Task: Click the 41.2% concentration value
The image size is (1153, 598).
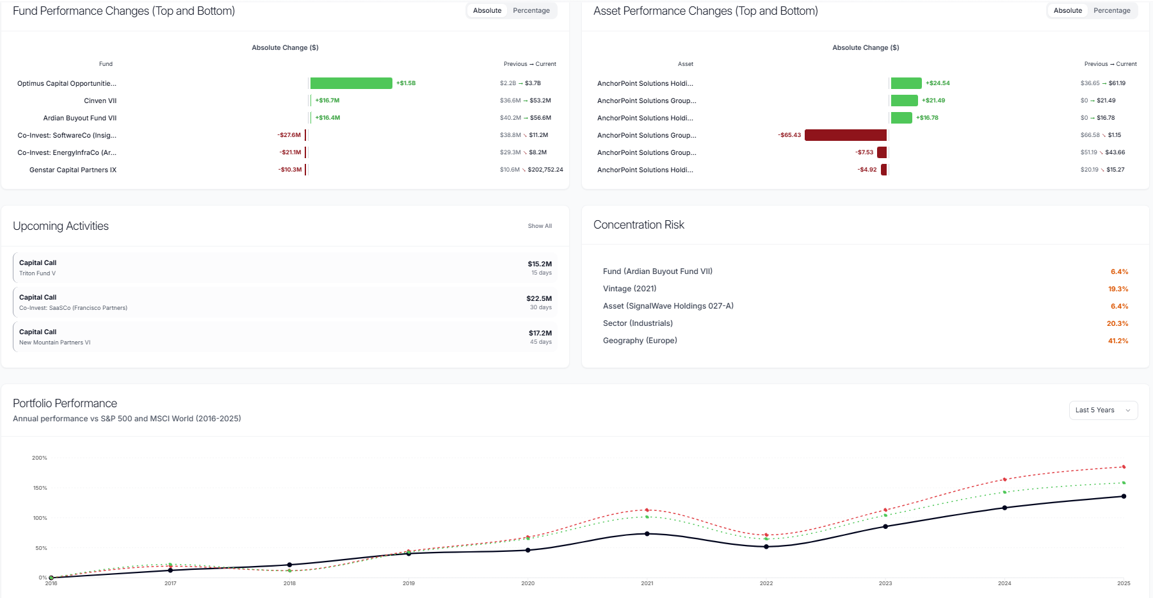Action: point(1118,341)
